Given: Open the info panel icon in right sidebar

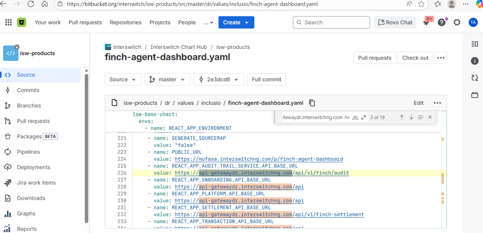Looking at the screenshot, I should click(475, 61).
